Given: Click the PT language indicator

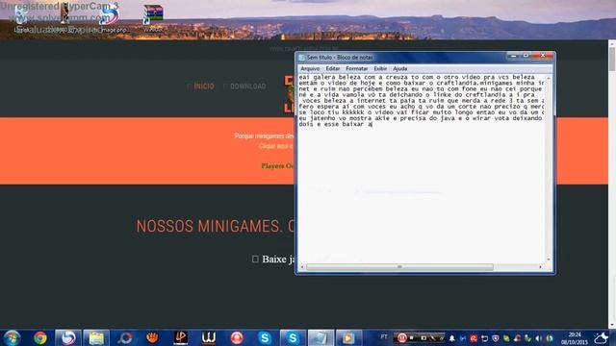Looking at the screenshot, I should (x=384, y=337).
